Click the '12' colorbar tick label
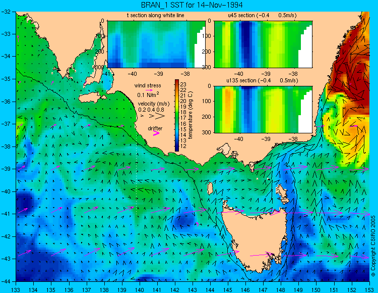The width and height of the screenshot is (378, 293). [x=183, y=146]
